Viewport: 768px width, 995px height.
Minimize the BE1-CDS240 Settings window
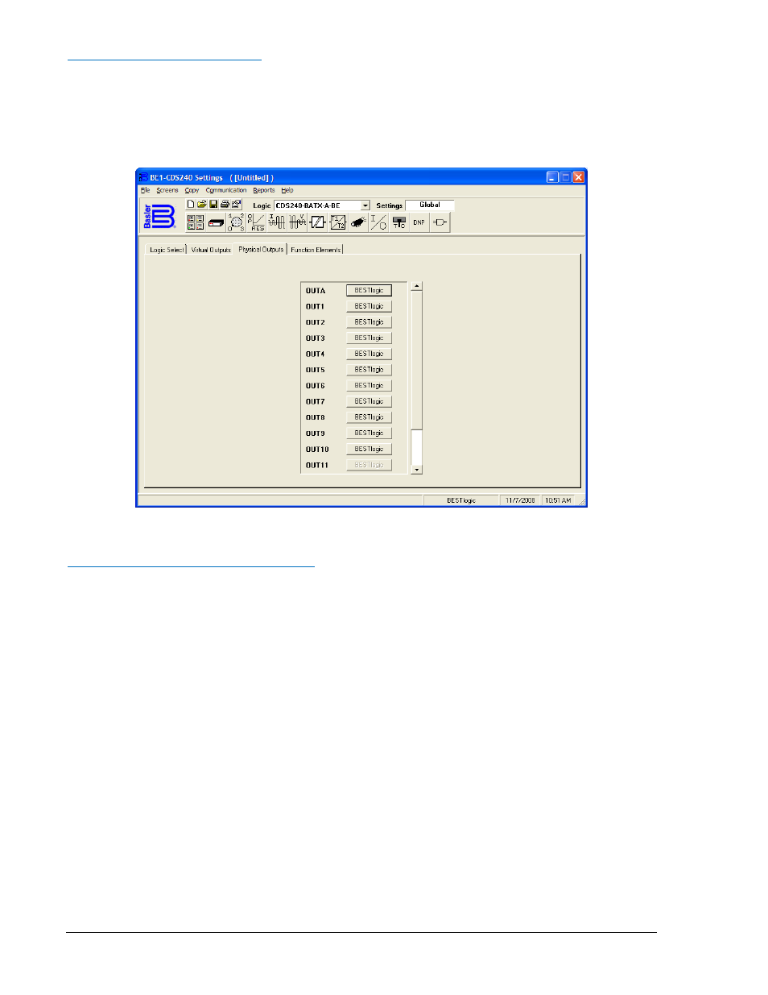(x=552, y=177)
